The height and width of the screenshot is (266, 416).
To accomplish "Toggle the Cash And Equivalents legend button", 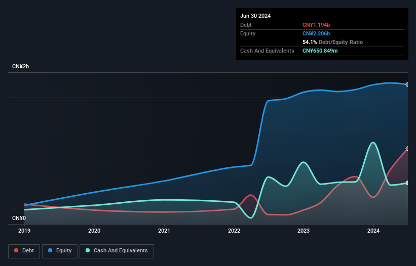I will click(117, 251).
